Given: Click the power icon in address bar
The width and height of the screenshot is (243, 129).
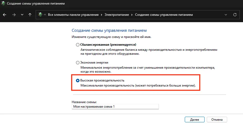Looking at the screenshot, I should coord(40,15).
